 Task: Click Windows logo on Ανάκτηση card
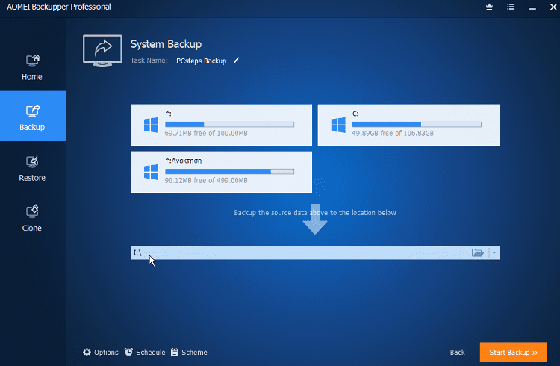[x=151, y=173]
